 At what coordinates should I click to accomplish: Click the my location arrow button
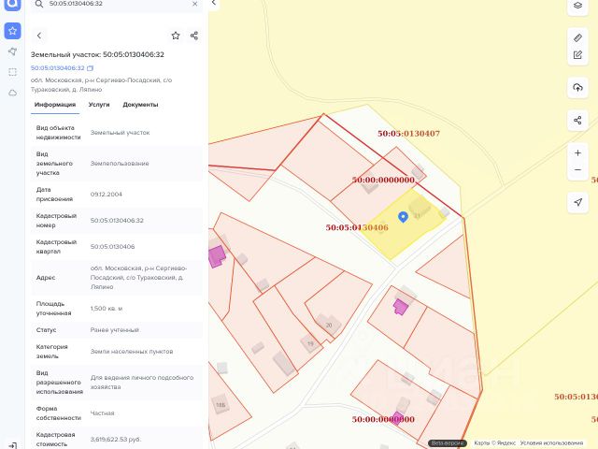click(x=577, y=202)
